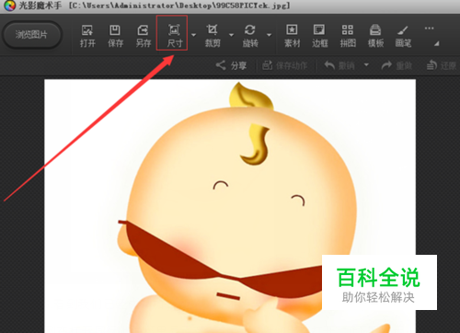Select the 旋转 rotate tool

(250, 36)
